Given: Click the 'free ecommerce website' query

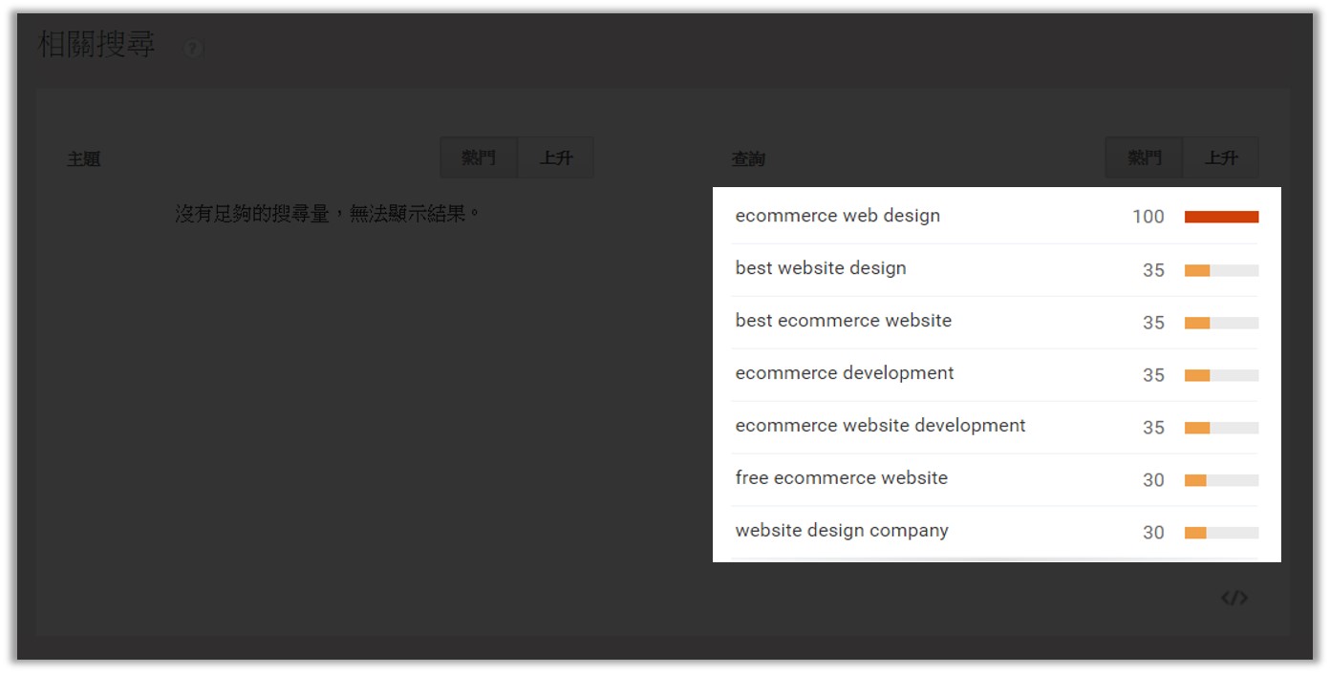Looking at the screenshot, I should 840,478.
